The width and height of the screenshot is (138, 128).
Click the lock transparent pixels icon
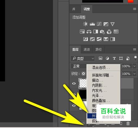[x=83, y=73]
